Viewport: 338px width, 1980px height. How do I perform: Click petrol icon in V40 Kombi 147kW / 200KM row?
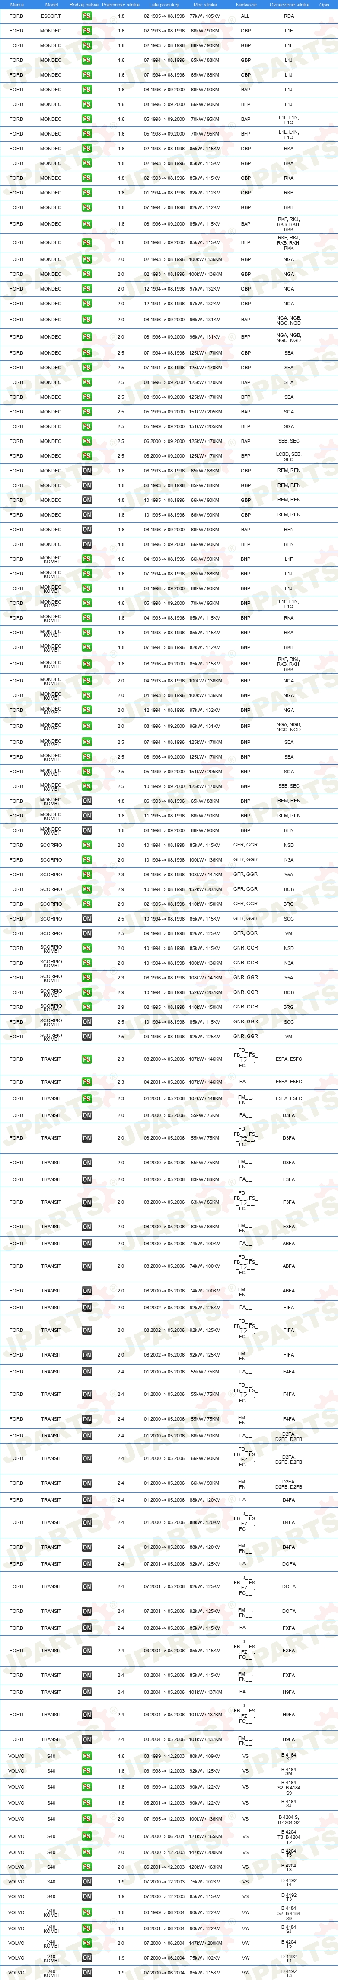(x=86, y=1943)
